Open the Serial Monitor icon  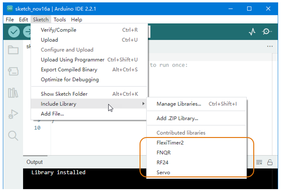pos(267,31)
